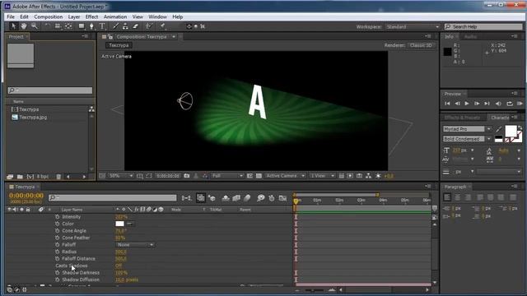Screen dimensions: 527x296
Task: Open the resolution Full dropdown
Action: tap(227, 176)
